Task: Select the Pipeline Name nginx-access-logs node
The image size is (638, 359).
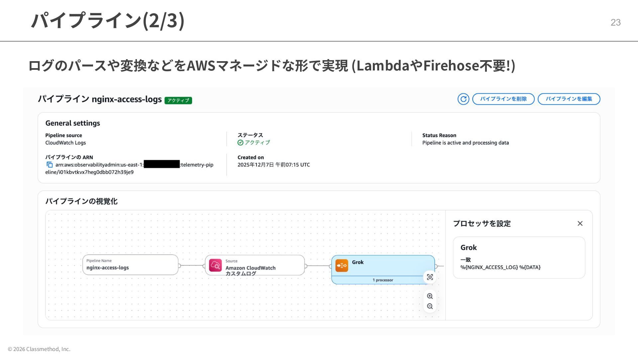Action: point(130,265)
